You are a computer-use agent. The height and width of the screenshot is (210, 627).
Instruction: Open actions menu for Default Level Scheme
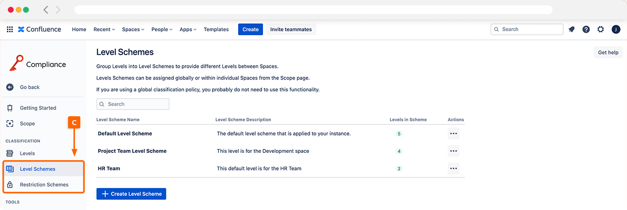(x=453, y=133)
